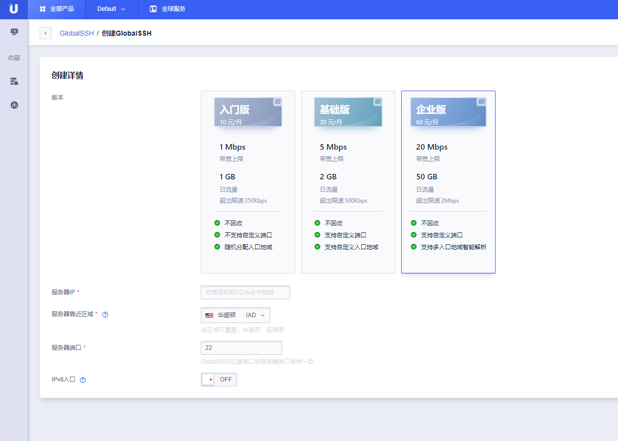The image size is (618, 441).
Task: Click the '超出限速2Mbps' text
Action: [437, 201]
